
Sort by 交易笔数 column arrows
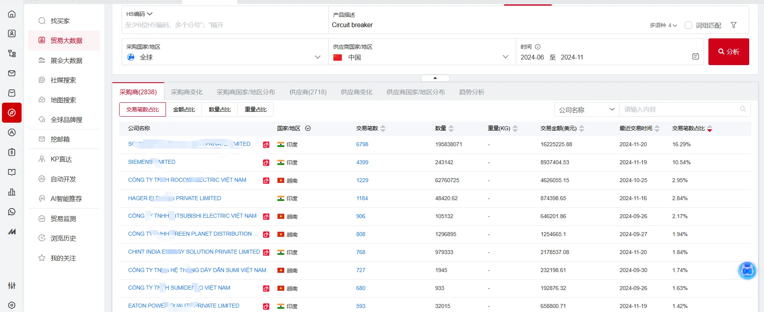(x=383, y=128)
